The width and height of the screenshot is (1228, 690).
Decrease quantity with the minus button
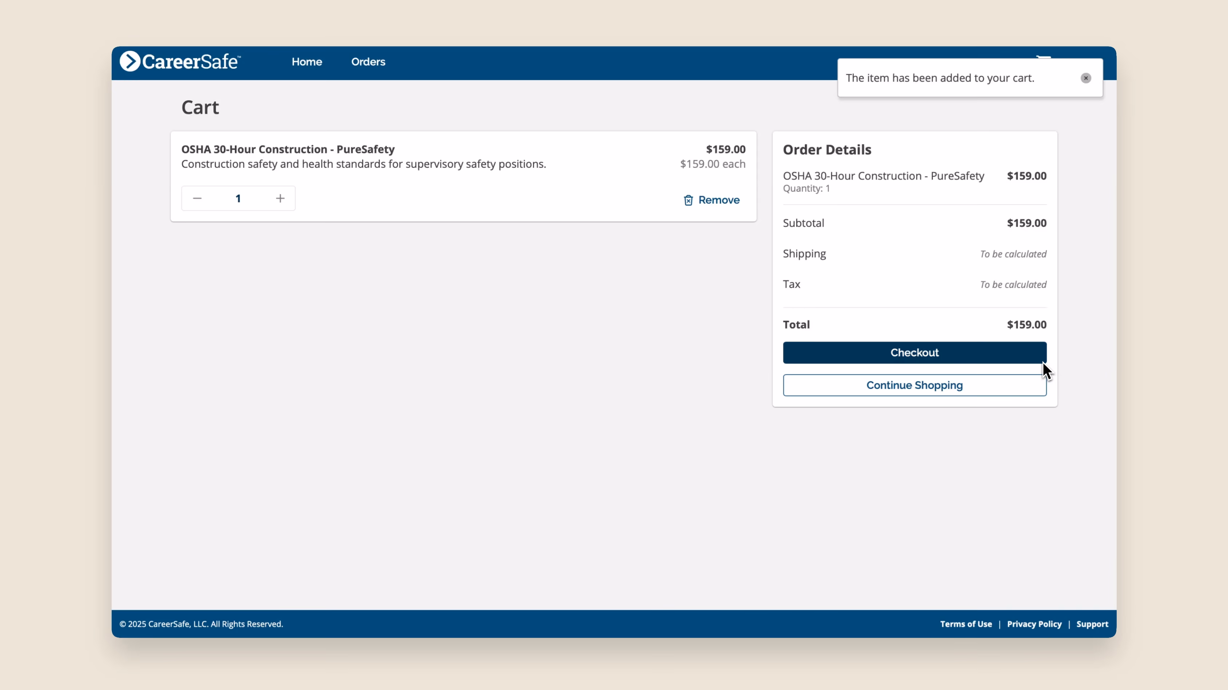197,198
